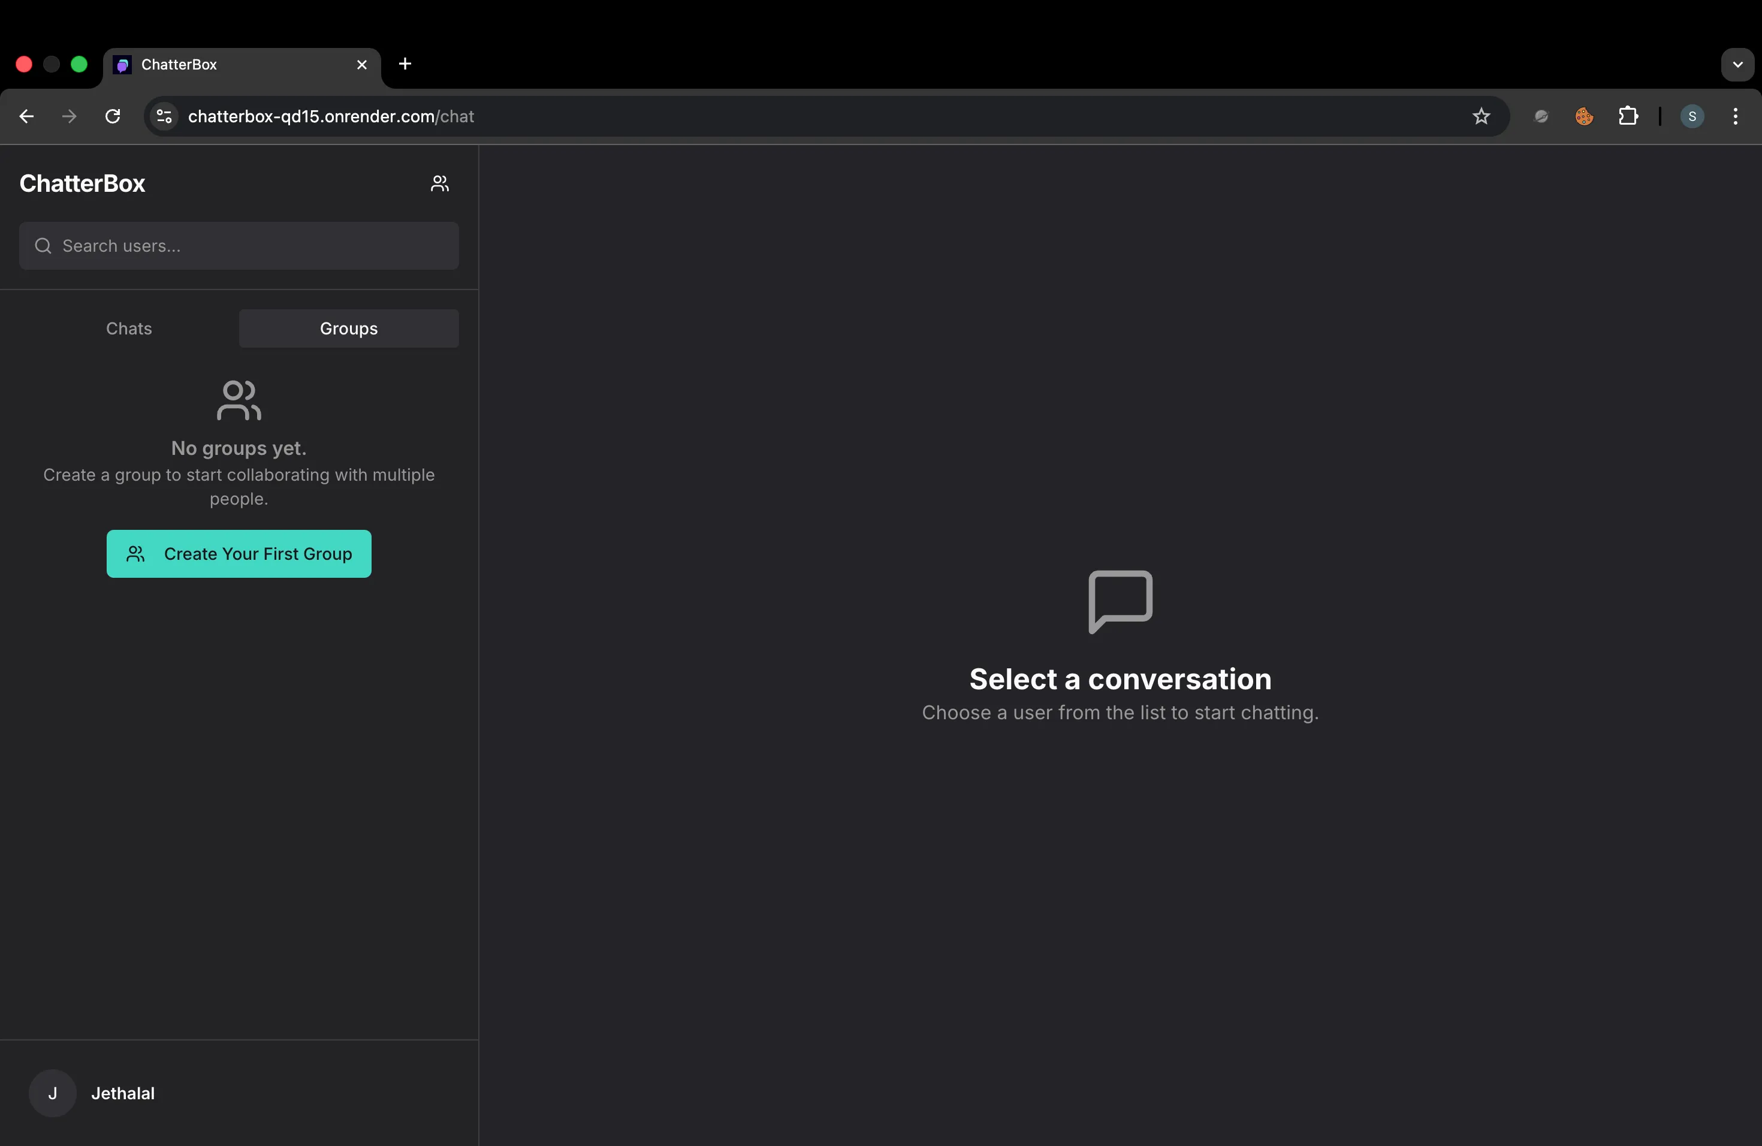View site information icon in address bar
Image resolution: width=1762 pixels, height=1146 pixels.
pyautogui.click(x=164, y=116)
